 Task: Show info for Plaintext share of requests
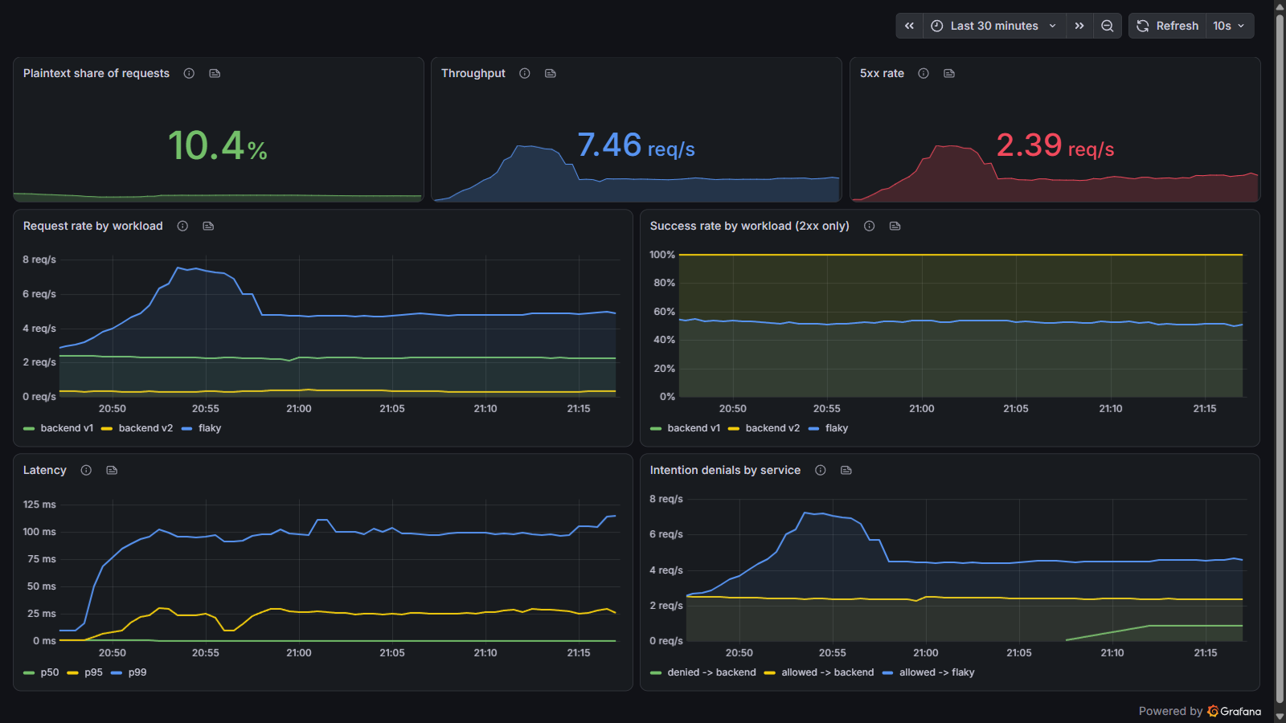tap(189, 73)
